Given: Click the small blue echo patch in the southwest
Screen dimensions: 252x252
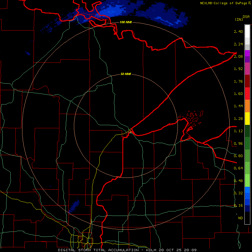Looking at the screenshot, I should coord(74,206).
